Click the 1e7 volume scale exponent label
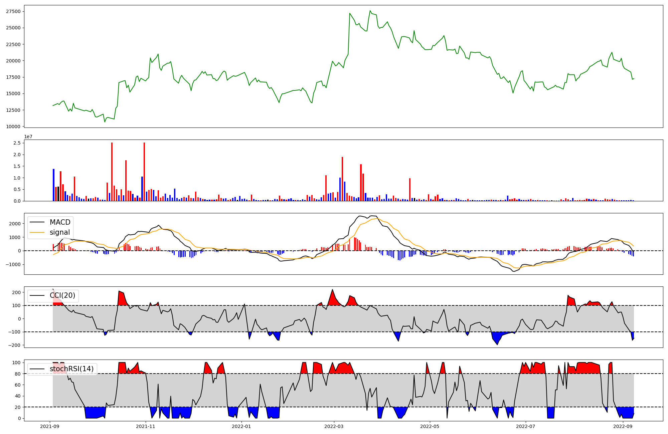Image resolution: width=668 pixels, height=434 pixels. click(x=28, y=137)
